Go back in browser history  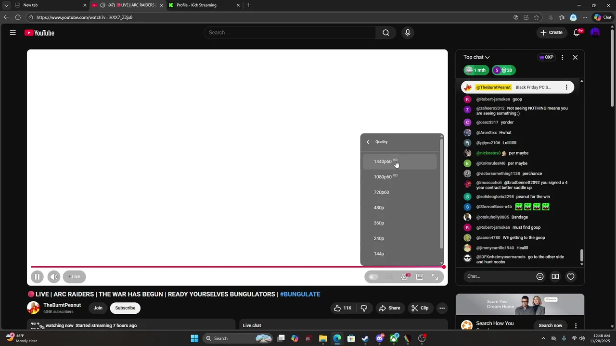pyautogui.click(x=6, y=17)
